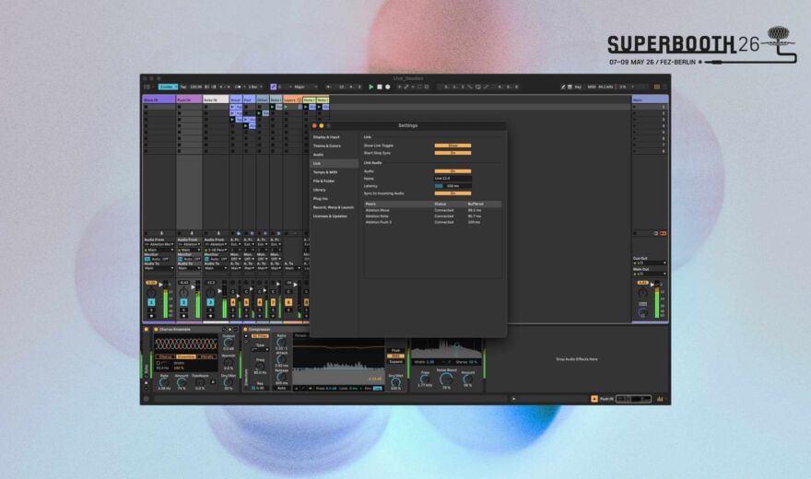Click the Chorus-Ensemble Feedback knob
The width and height of the screenshot is (811, 479).
pos(200,382)
